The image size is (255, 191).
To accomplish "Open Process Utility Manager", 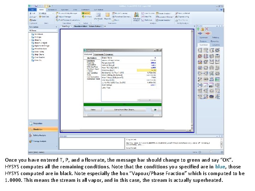I will (66, 13).
